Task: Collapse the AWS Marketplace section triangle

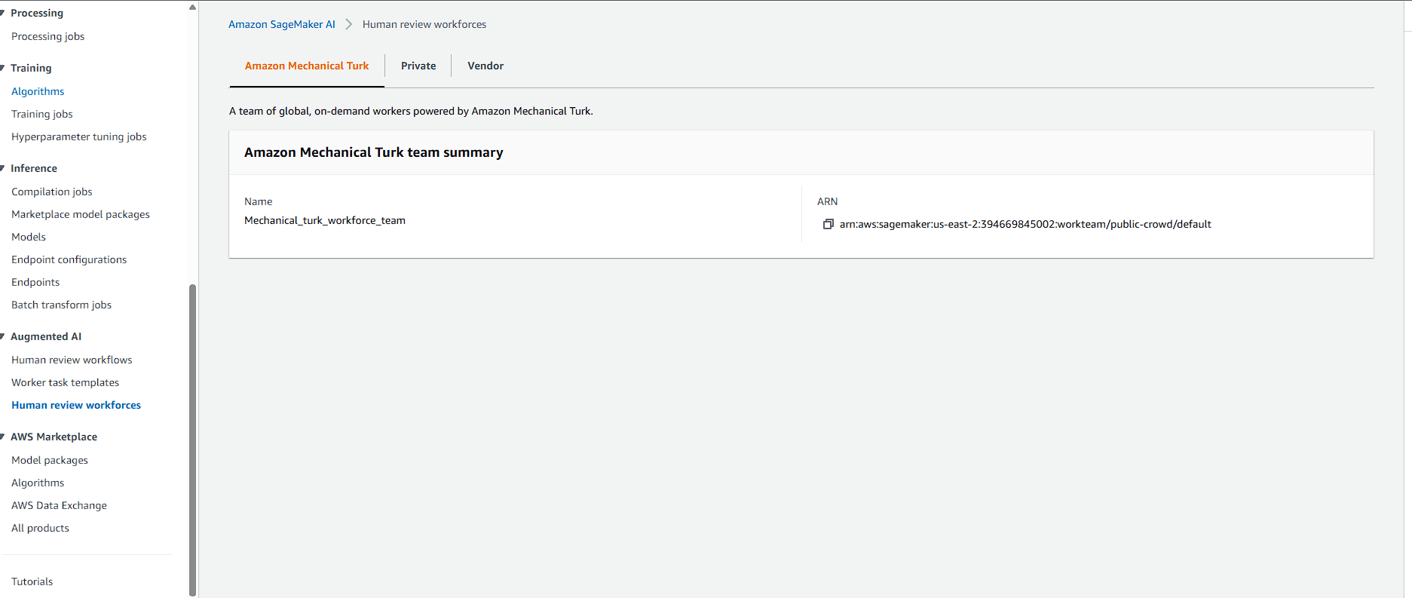Action: 3,437
